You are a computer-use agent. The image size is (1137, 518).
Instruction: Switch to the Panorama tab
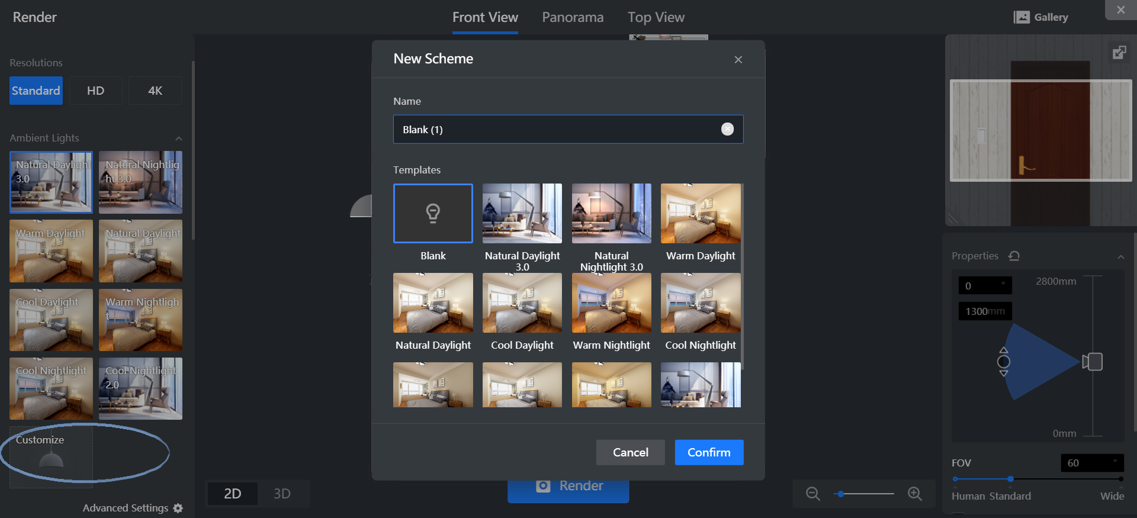coord(573,17)
